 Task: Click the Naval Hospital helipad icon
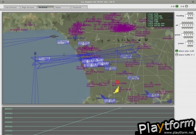[x=163, y=89]
